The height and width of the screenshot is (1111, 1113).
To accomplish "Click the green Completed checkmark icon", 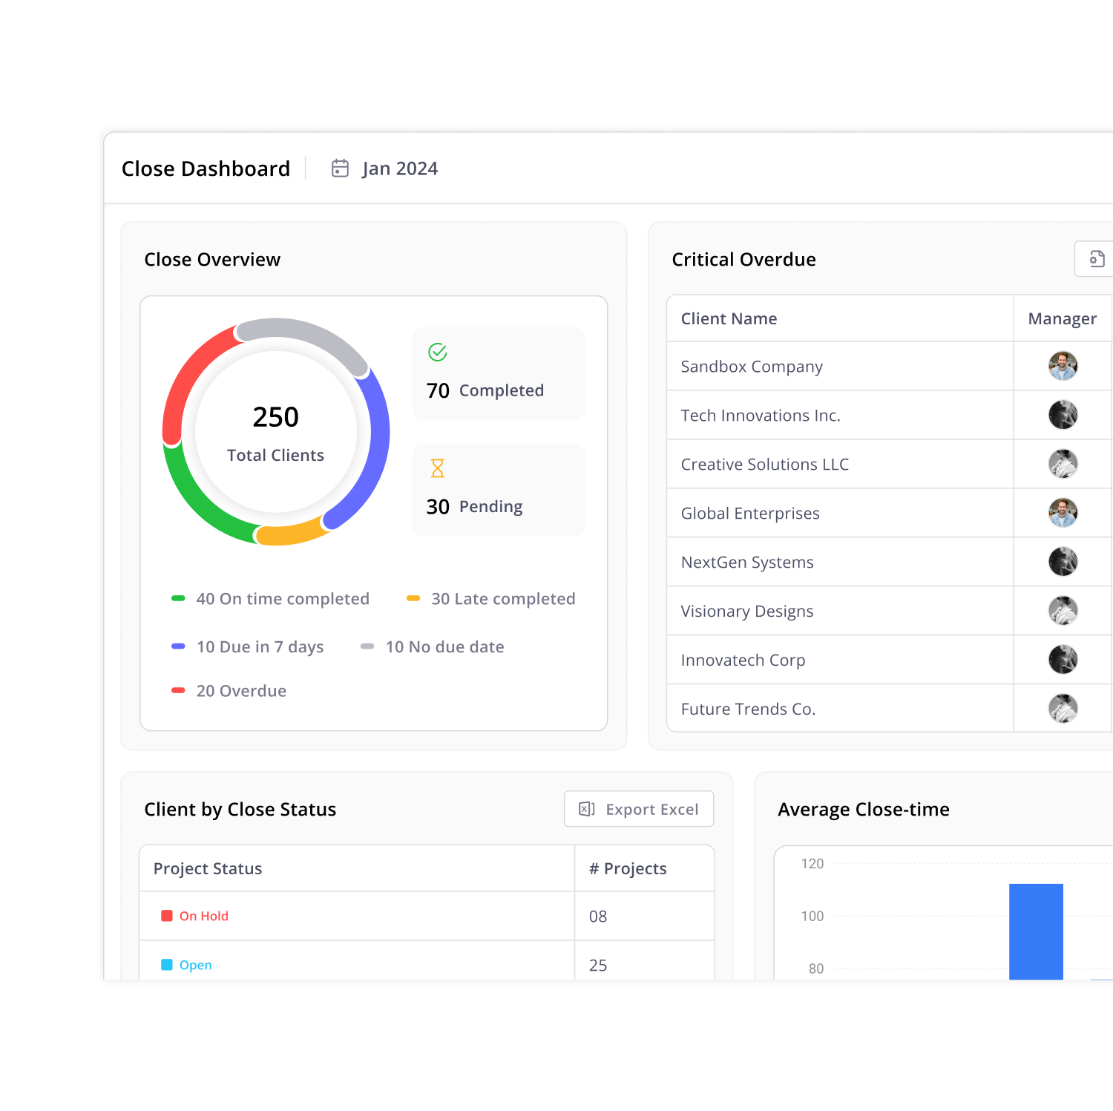I will pyautogui.click(x=438, y=353).
